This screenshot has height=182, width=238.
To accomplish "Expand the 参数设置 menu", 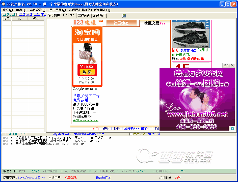I will 38,10.
